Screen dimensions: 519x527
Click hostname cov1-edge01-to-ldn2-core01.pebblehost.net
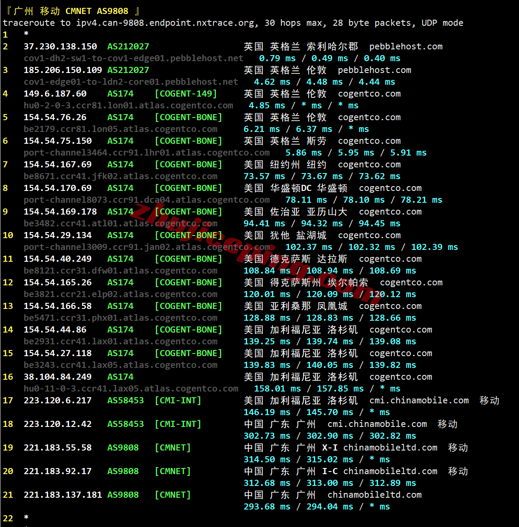[131, 82]
